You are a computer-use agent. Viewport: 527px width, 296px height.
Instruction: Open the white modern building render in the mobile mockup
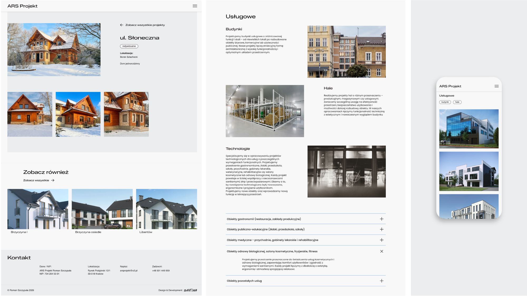469,171
